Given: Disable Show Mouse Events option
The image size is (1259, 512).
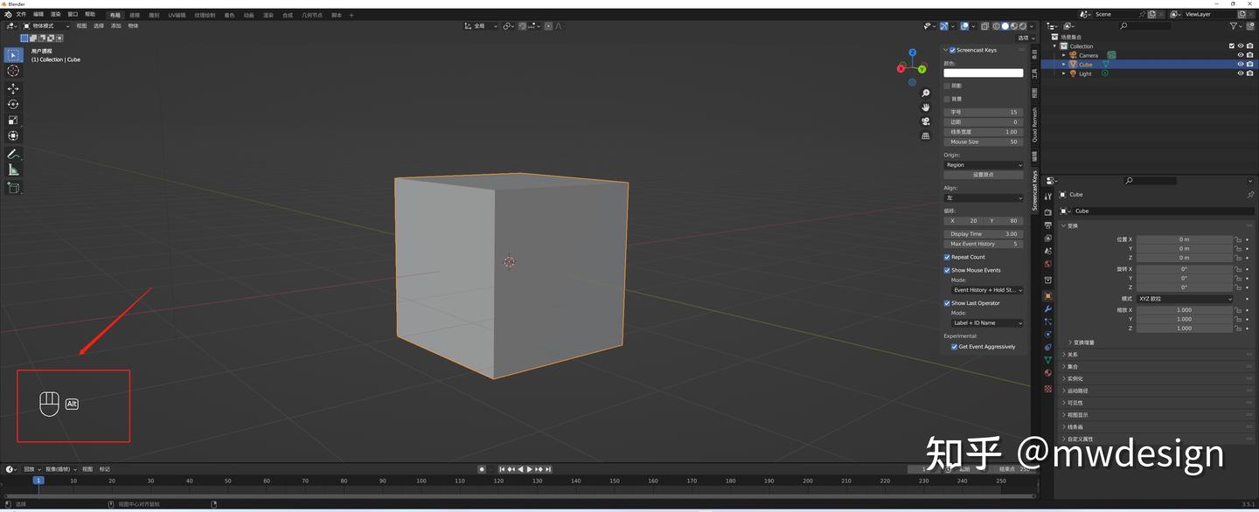Looking at the screenshot, I should point(947,270).
